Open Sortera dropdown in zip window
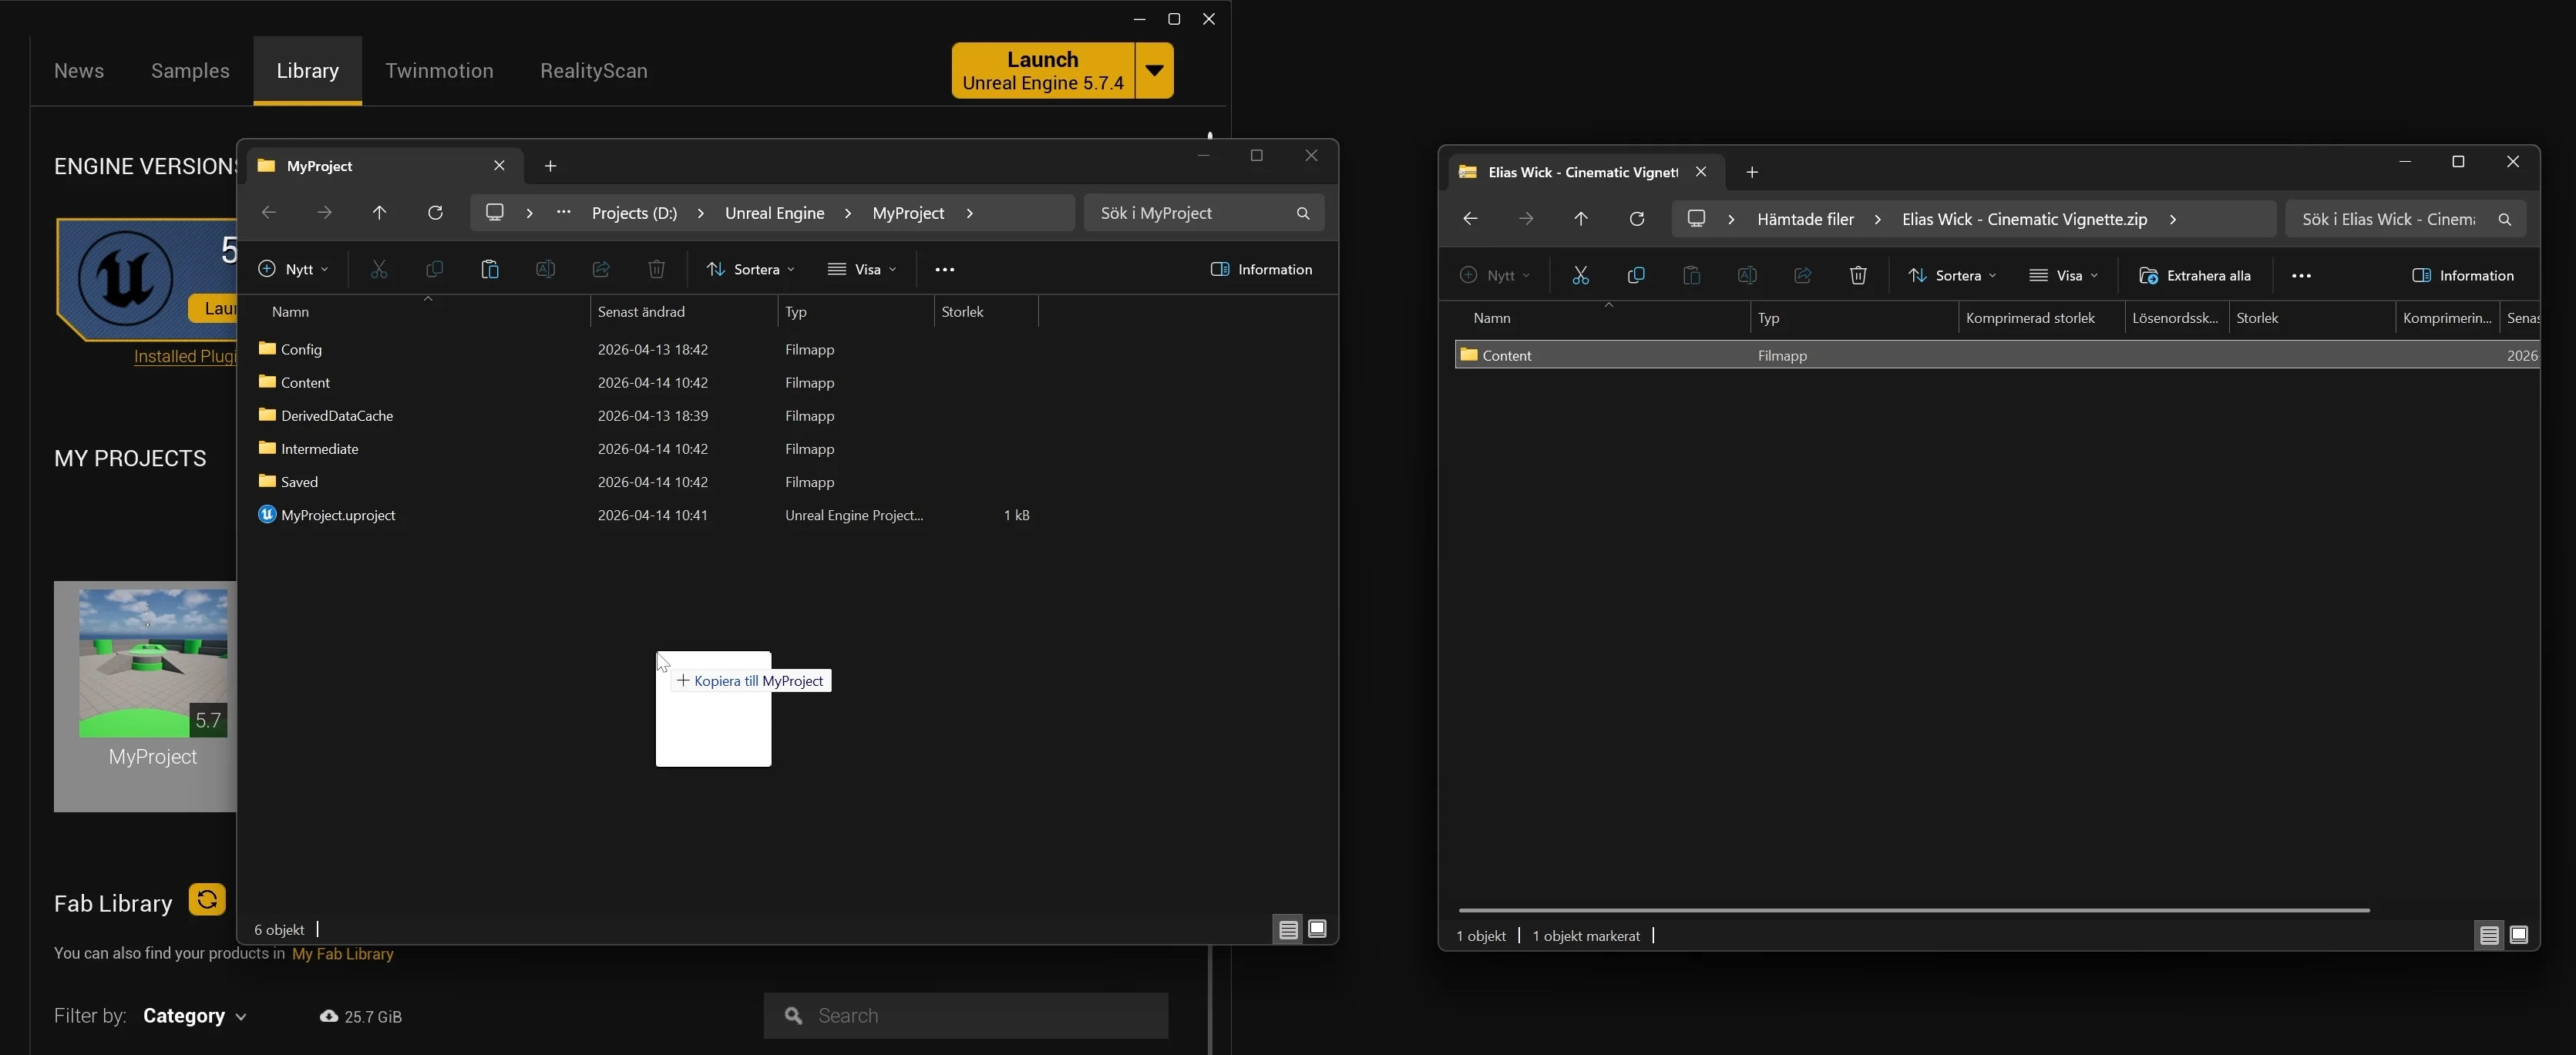Viewport: 2576px width, 1055px height. point(1952,275)
